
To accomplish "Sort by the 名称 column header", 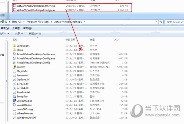I will [15, 40].
